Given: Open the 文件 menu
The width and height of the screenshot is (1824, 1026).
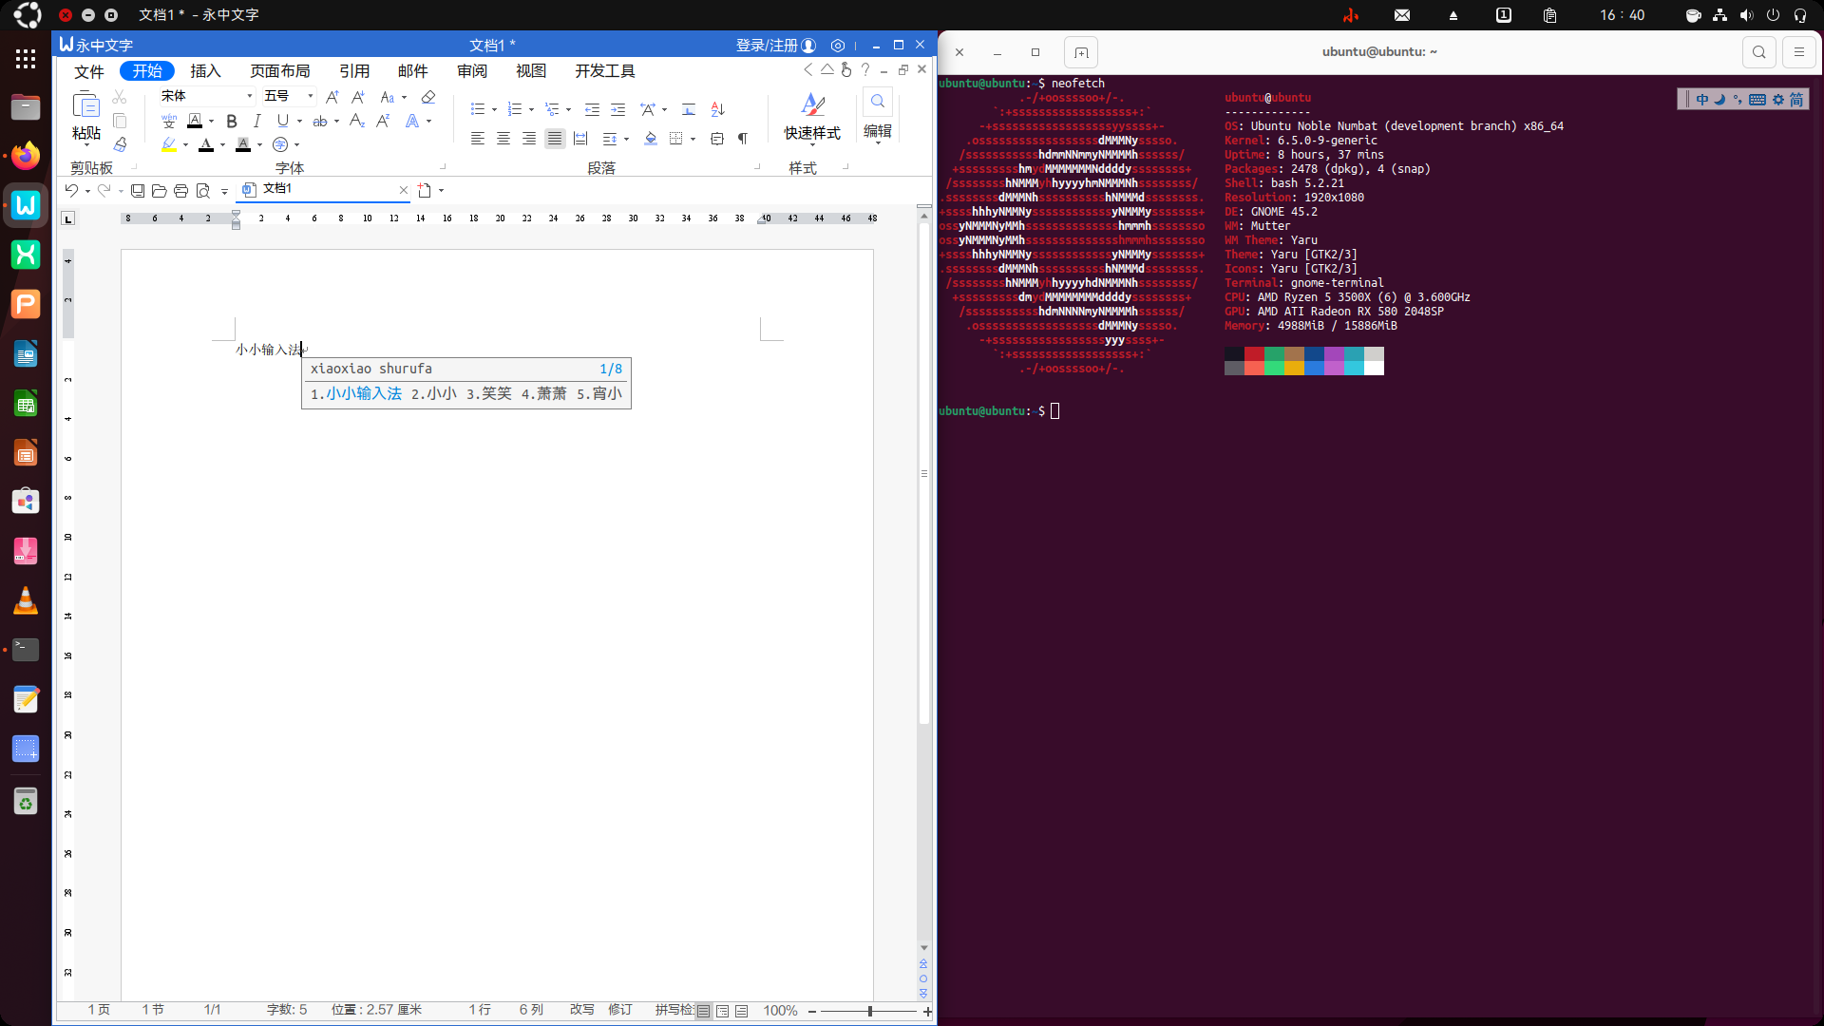Looking at the screenshot, I should (89, 71).
